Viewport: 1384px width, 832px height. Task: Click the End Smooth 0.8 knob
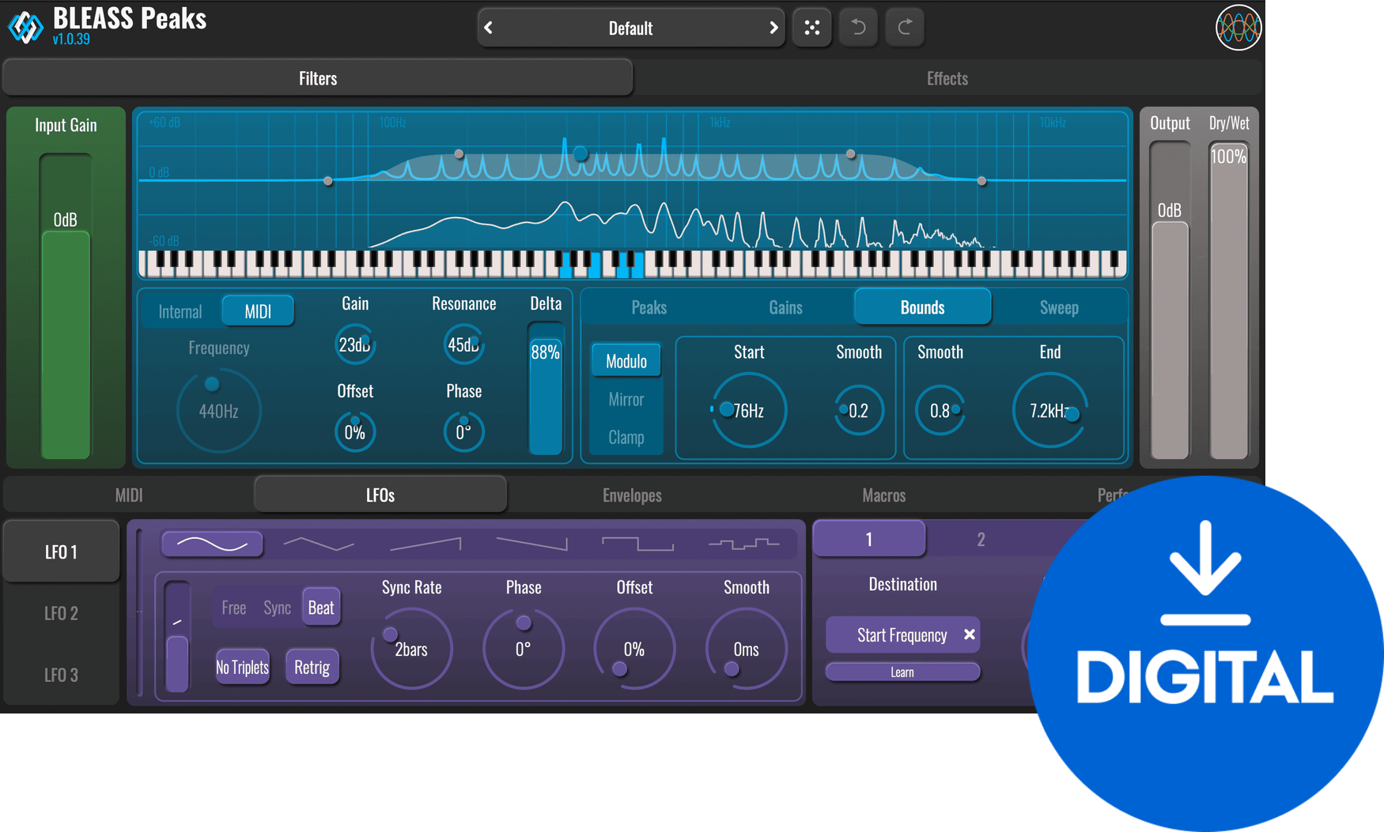point(940,411)
